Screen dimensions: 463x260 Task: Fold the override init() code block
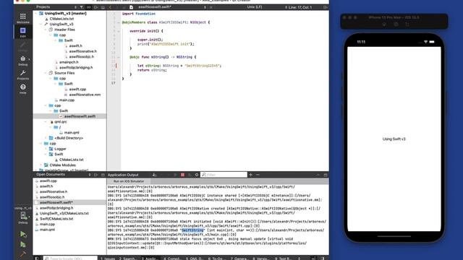click(119, 31)
